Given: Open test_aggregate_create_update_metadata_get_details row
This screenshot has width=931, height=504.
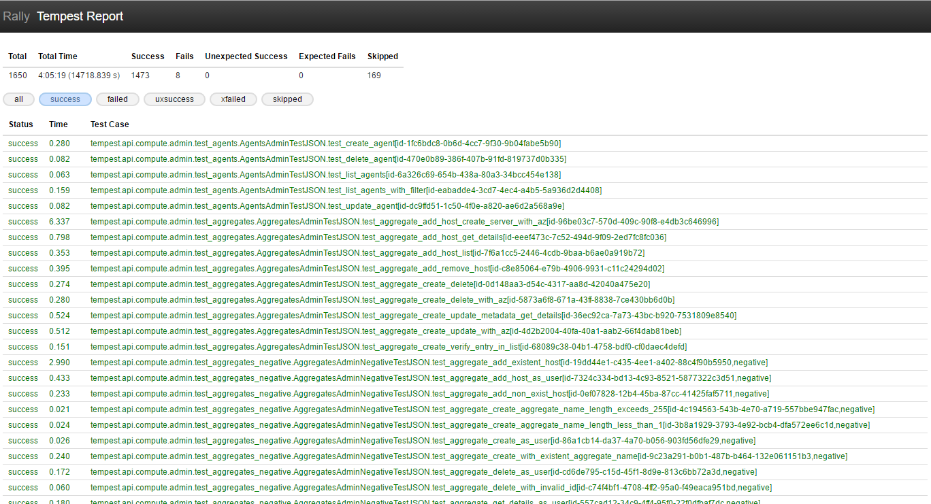Looking at the screenshot, I should click(x=465, y=316).
